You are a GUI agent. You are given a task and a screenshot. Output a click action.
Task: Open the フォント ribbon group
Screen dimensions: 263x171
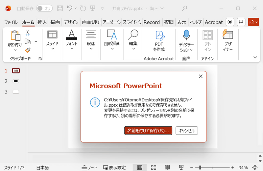[72, 40]
